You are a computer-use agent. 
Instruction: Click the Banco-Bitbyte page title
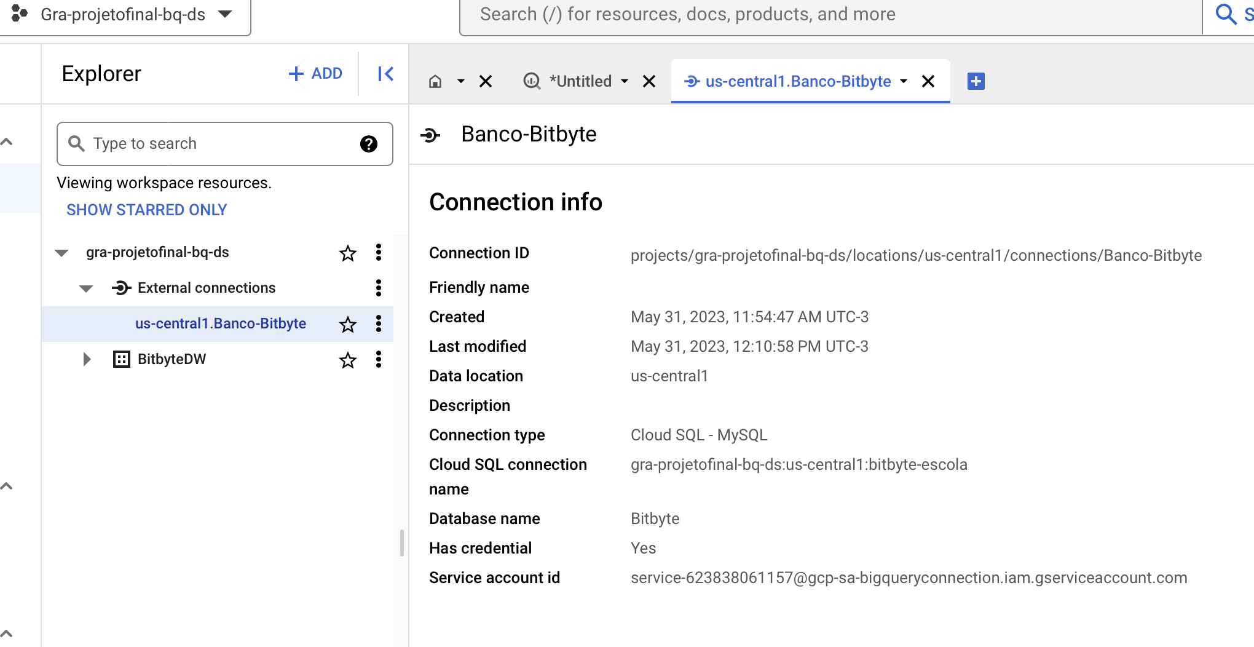(x=529, y=134)
